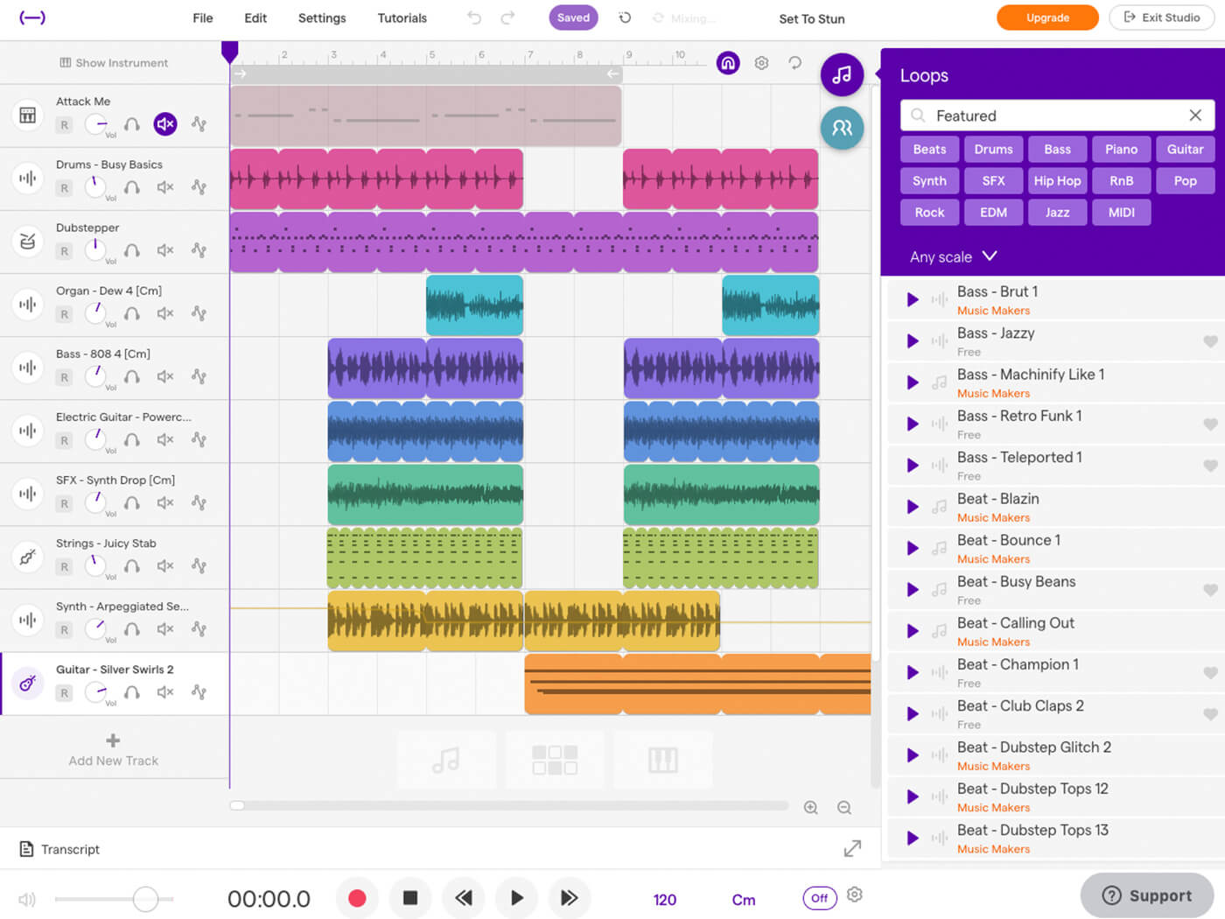The image size is (1225, 919).
Task: Open the key selector showing Cm
Action: [x=743, y=899]
